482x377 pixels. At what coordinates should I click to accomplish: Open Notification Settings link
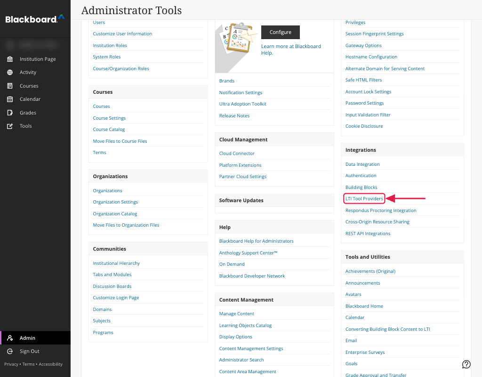241,93
